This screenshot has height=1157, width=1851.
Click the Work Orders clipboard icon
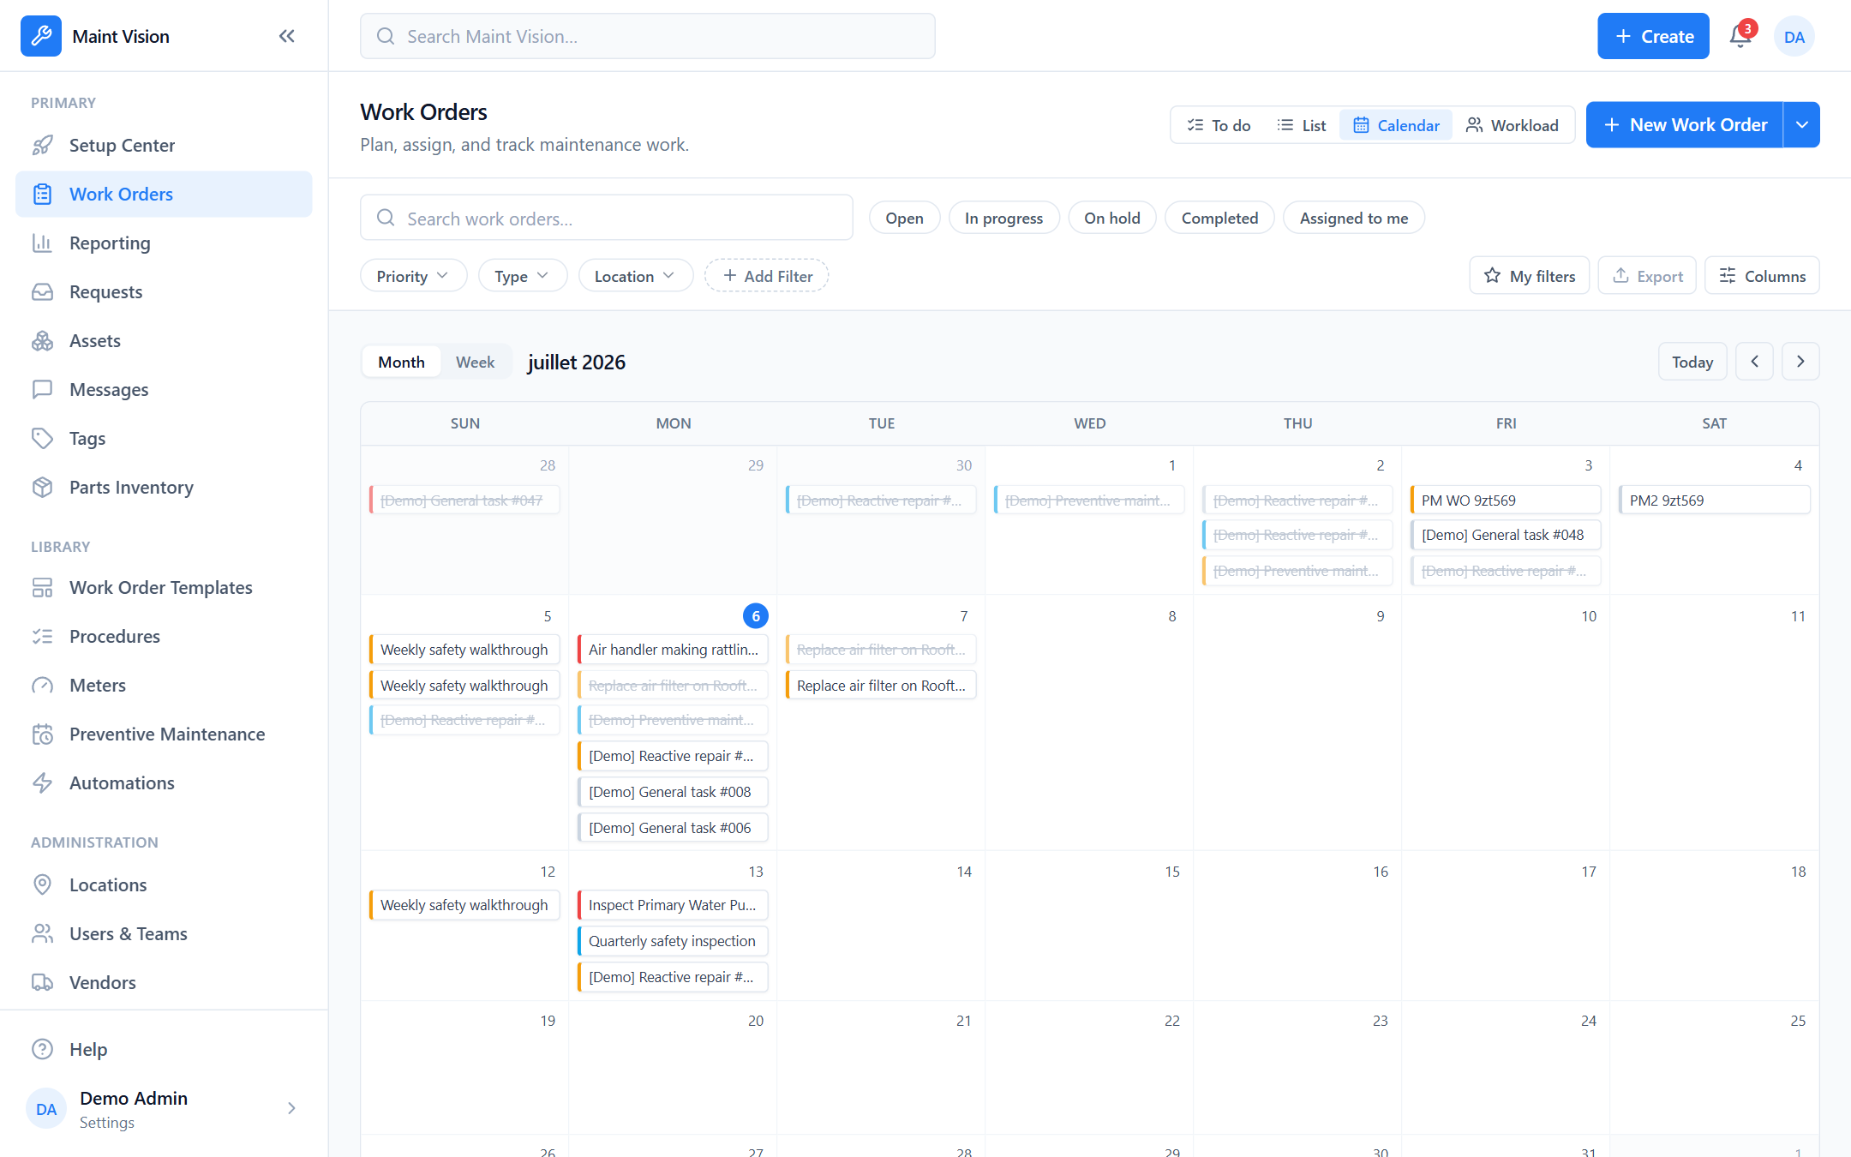tap(43, 195)
